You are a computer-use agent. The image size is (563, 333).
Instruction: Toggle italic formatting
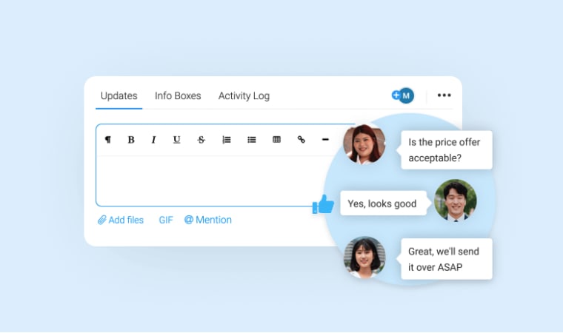[x=153, y=140]
